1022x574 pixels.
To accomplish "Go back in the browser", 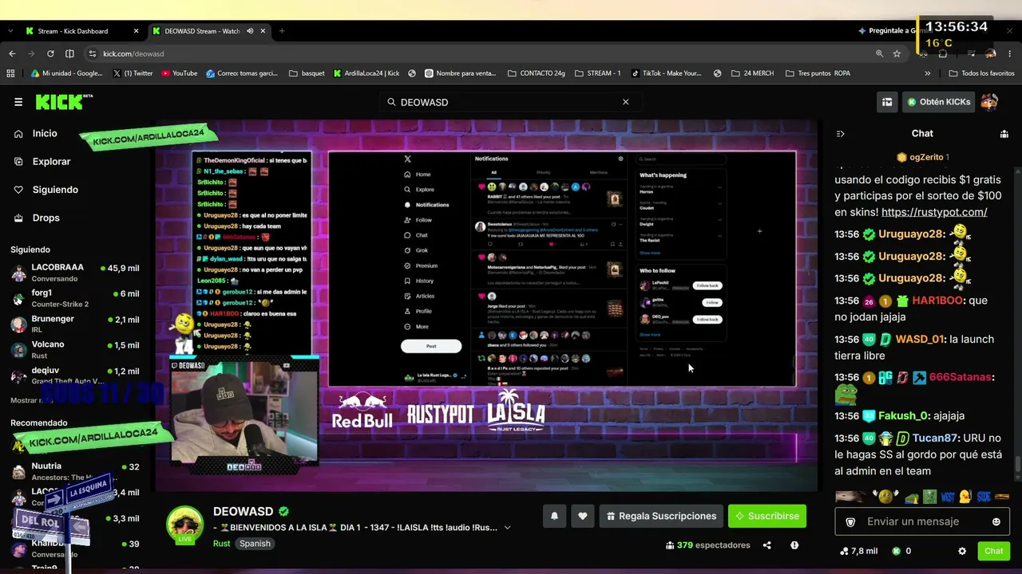I will click(x=12, y=53).
